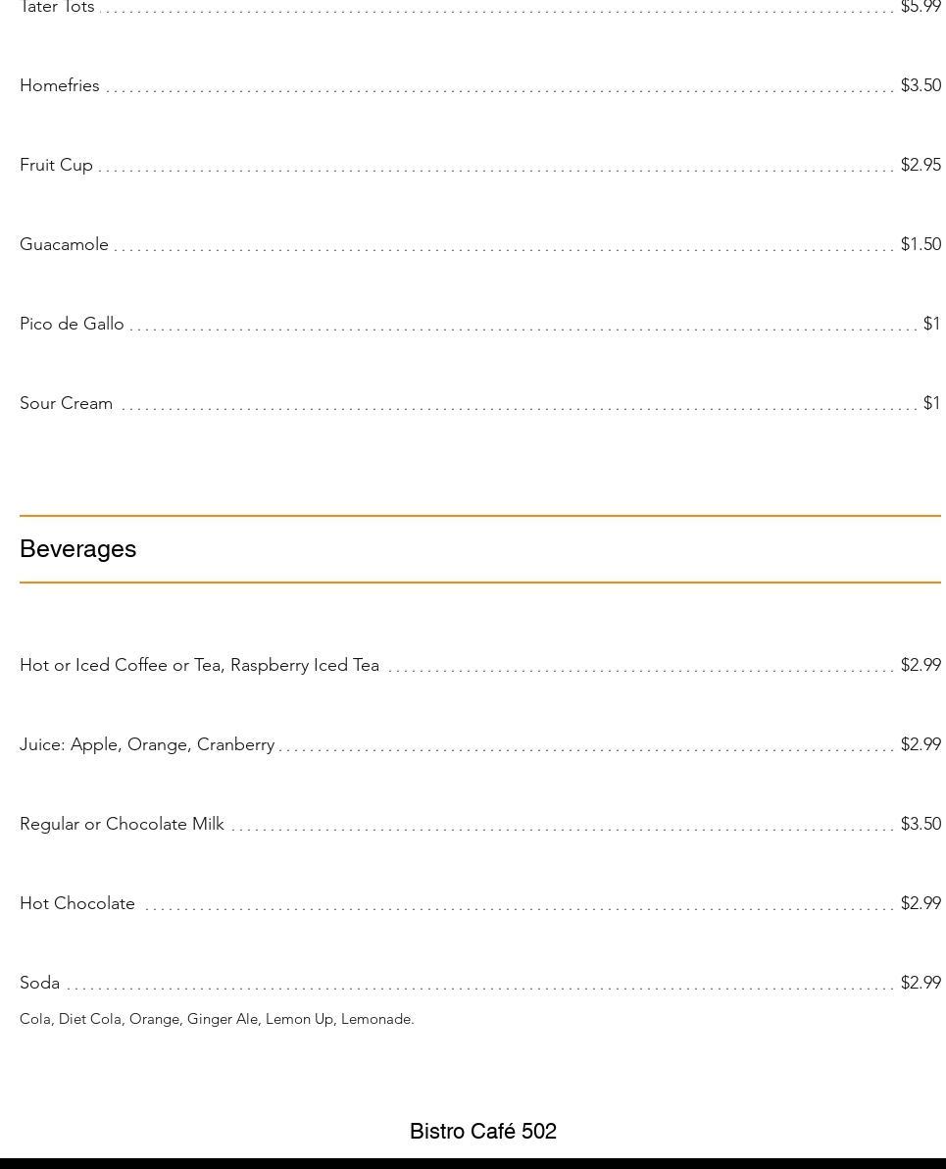Select the $3.50 Chocolate Milk price
Screen dimensions: 946x1169
click(x=921, y=825)
